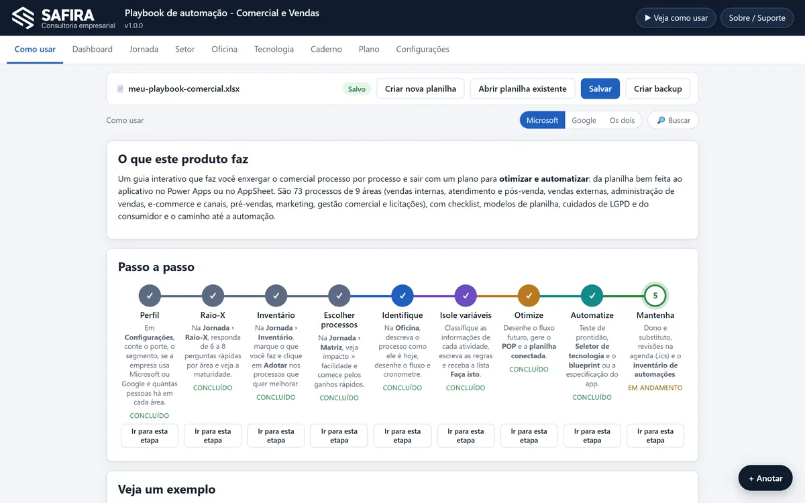
Task: Open the Tecnologia tab
Action: pyautogui.click(x=274, y=49)
